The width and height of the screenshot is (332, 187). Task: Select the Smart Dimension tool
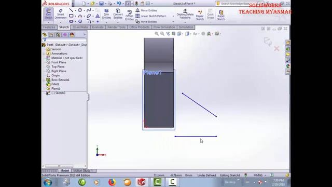(61, 14)
